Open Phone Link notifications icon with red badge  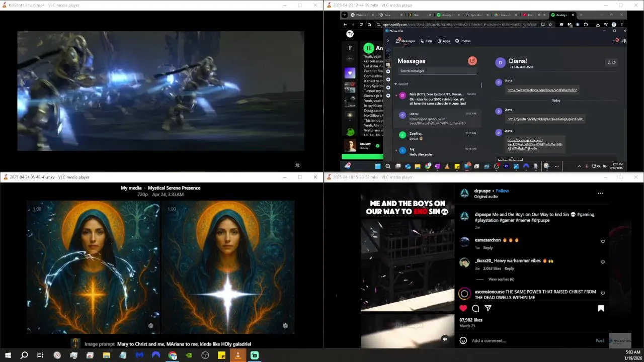tap(616, 41)
